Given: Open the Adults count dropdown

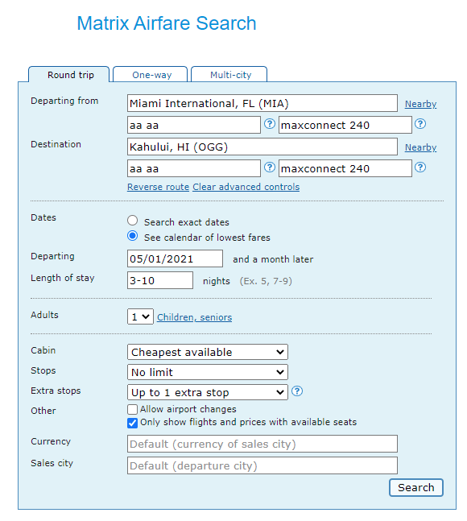Looking at the screenshot, I should [x=140, y=316].
